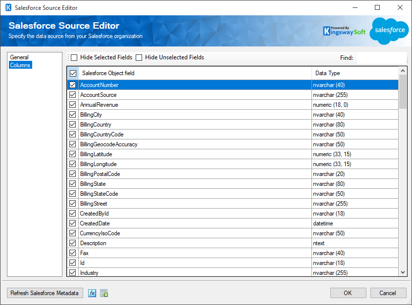Click the salesforce cloud logo

[x=390, y=31]
